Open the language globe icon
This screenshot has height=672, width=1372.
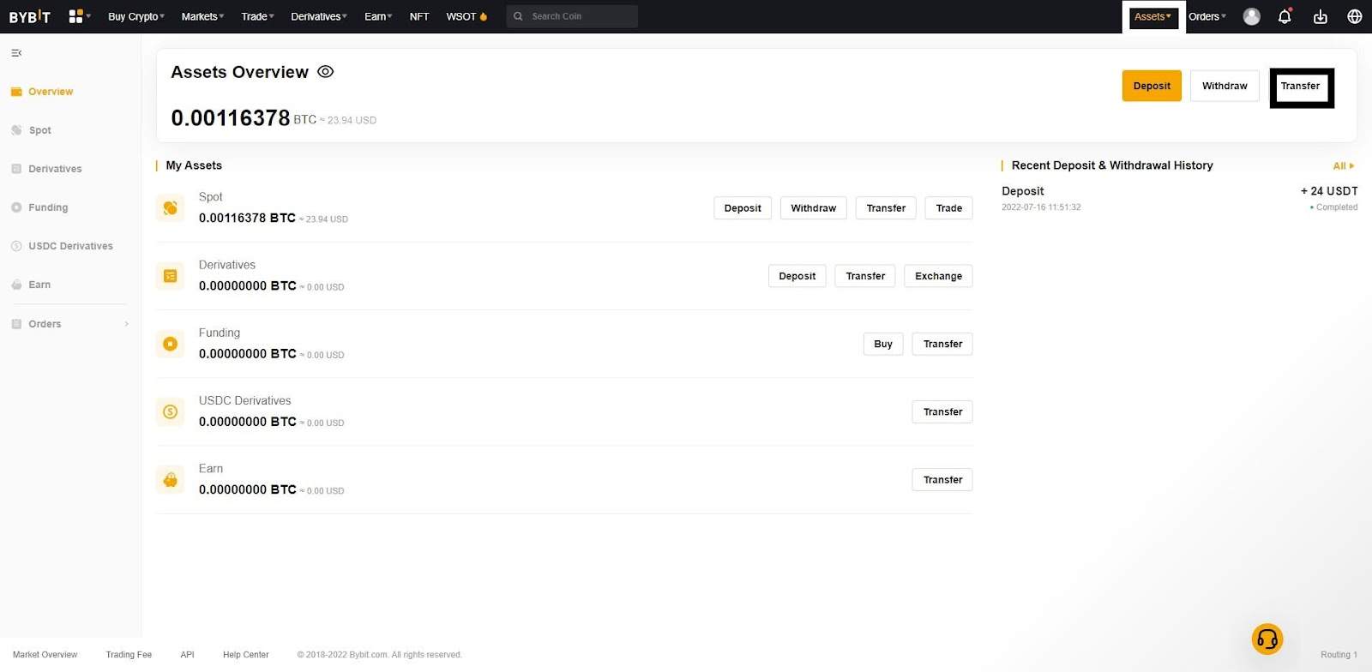coord(1355,16)
